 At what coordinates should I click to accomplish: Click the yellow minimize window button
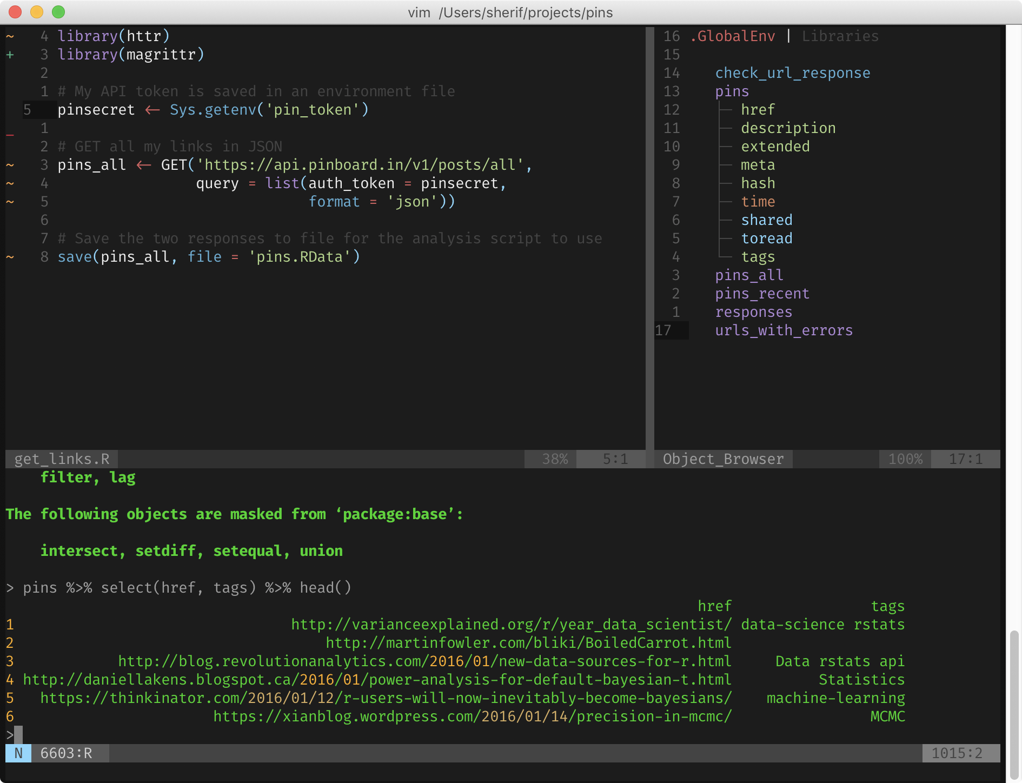[x=37, y=12]
